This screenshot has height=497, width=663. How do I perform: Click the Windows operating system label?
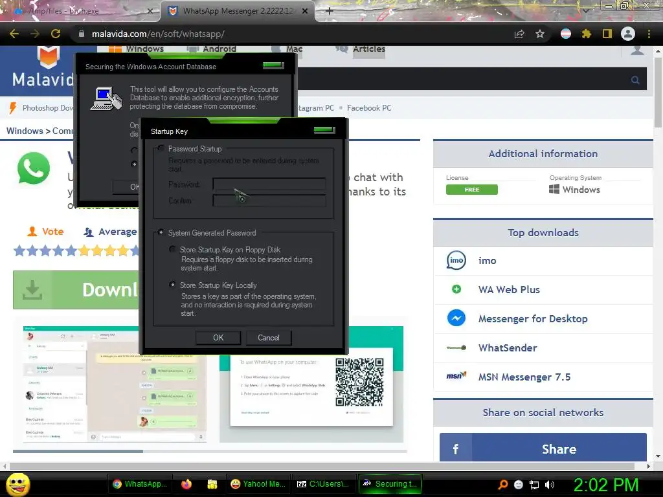tap(581, 190)
